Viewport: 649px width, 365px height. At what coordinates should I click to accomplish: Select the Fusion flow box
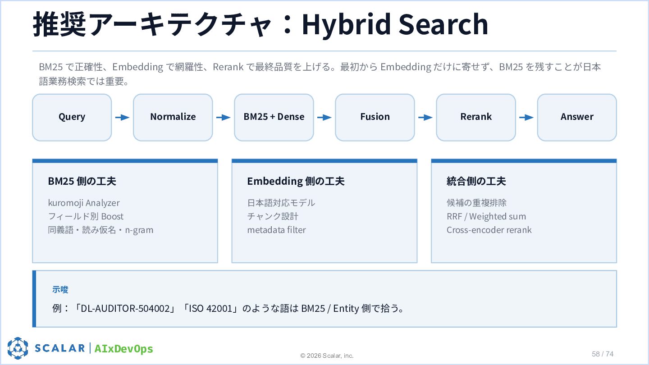pyautogui.click(x=375, y=117)
